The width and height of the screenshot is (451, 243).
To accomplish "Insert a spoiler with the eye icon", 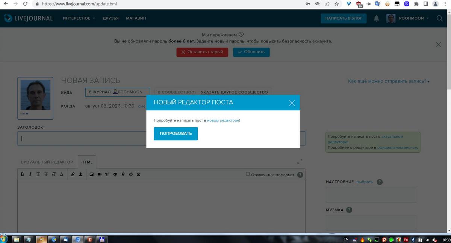I will 115,174.
